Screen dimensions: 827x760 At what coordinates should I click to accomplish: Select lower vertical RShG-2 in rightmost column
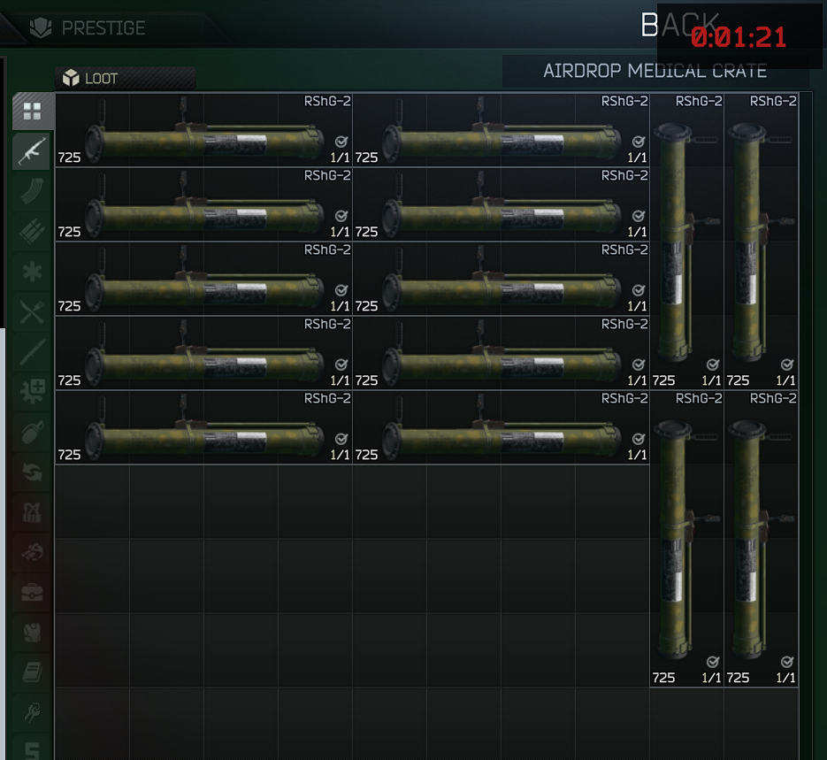761,539
